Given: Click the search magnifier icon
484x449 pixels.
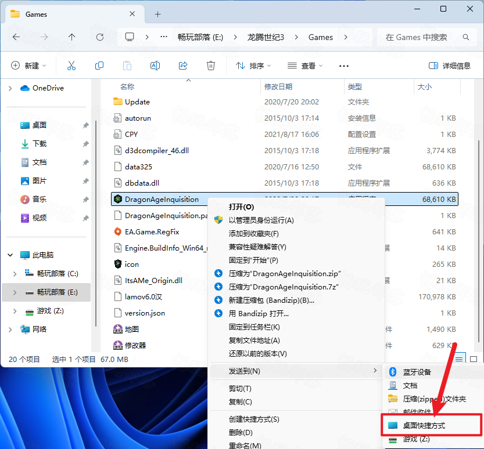Looking at the screenshot, I should 466,37.
